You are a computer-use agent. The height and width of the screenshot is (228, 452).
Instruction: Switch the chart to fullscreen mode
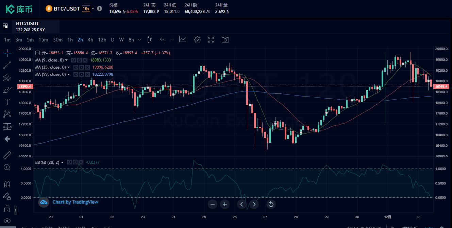(x=211, y=40)
